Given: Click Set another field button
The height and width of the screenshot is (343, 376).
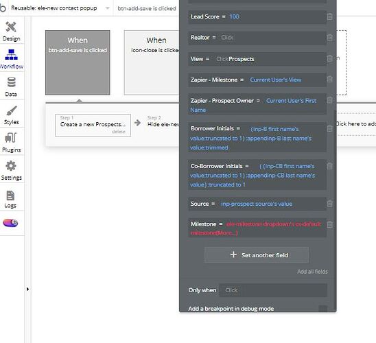Looking at the screenshot, I should click(x=257, y=255).
